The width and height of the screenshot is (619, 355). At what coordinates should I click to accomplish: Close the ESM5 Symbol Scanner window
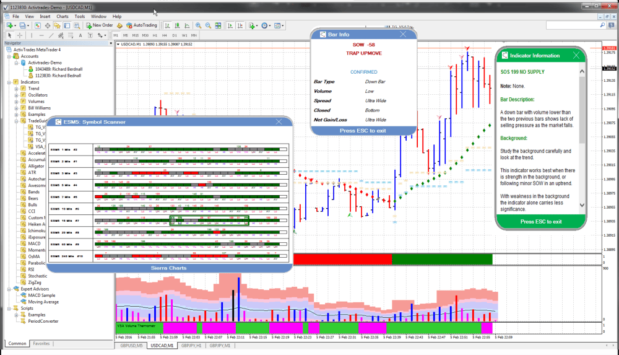279,122
